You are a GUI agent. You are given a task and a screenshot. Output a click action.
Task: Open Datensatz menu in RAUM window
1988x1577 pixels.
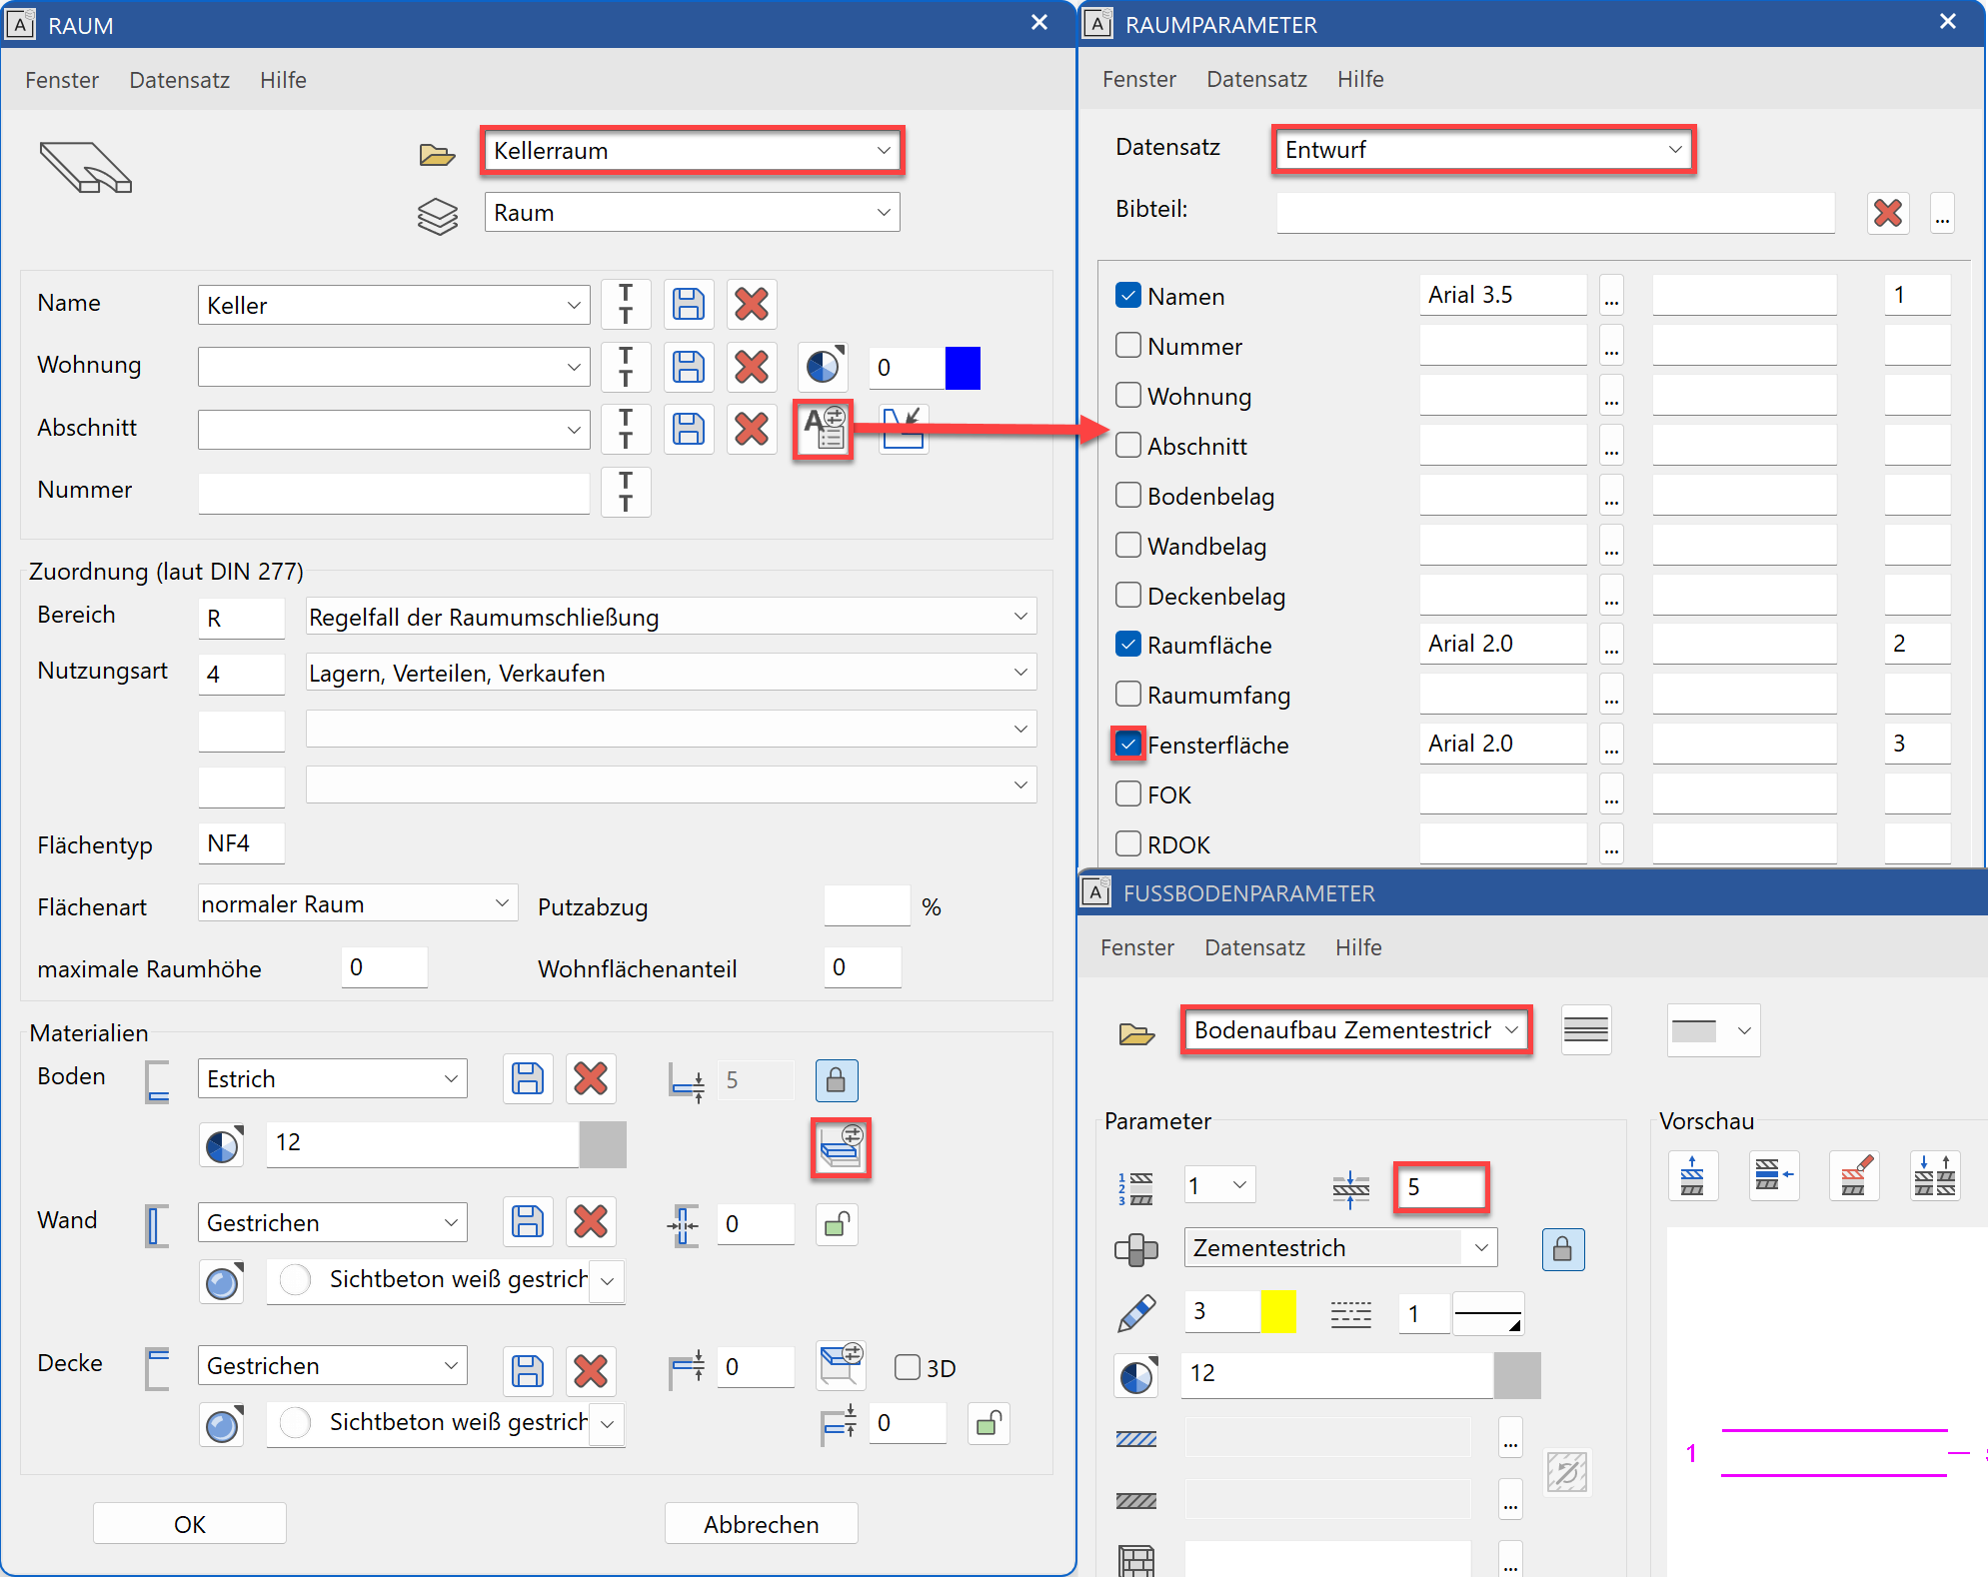coord(179,80)
